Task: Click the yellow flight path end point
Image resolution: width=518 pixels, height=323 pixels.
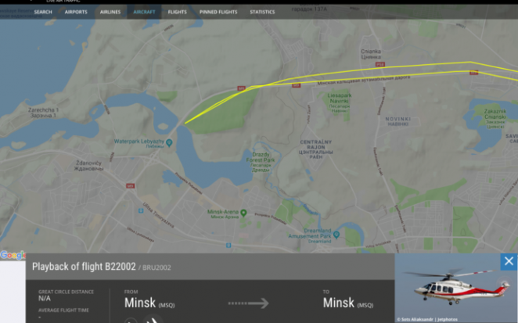Action: [x=185, y=124]
